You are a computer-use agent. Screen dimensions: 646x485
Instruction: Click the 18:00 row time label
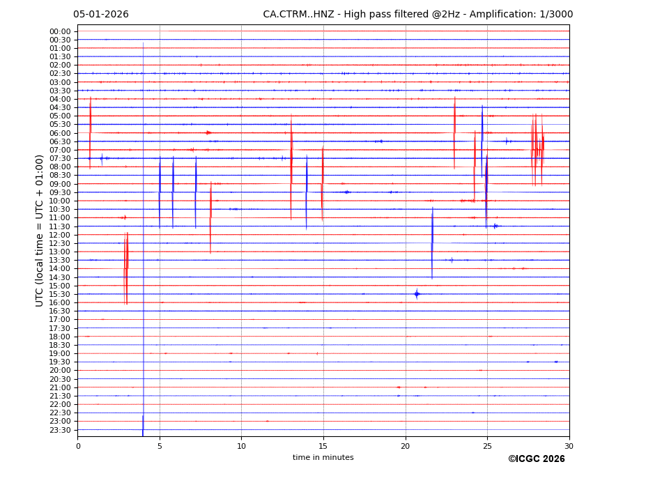(x=59, y=337)
